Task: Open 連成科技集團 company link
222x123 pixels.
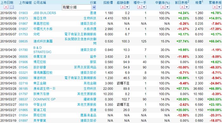Action: tap(43, 41)
